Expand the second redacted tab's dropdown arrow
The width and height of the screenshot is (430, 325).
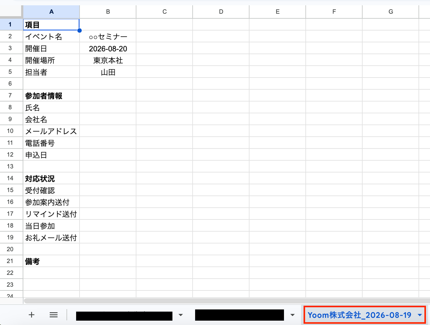[x=292, y=315]
